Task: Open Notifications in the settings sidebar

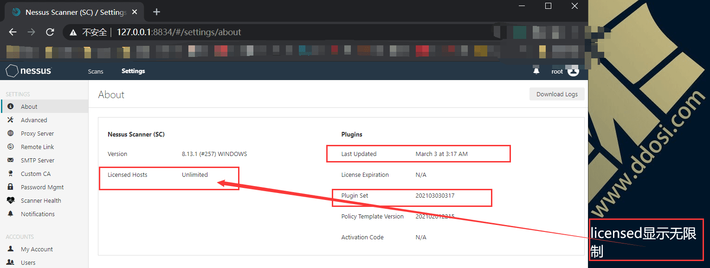Action: [38, 214]
